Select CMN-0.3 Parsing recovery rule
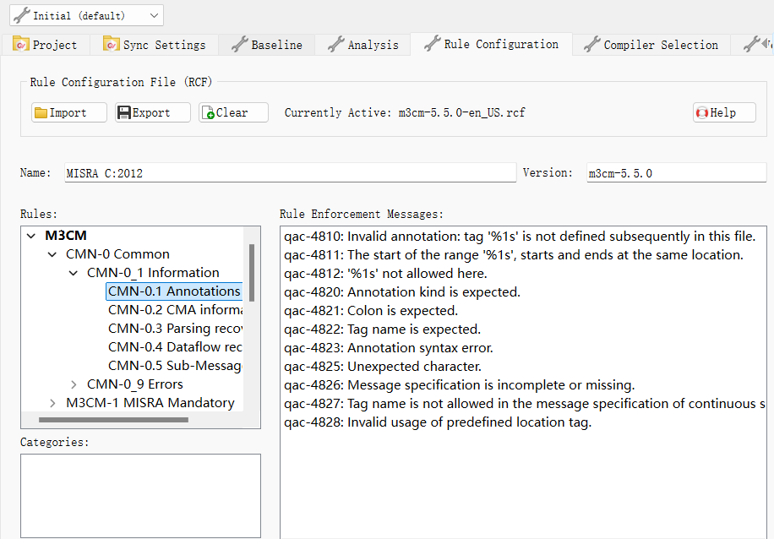 (x=175, y=329)
